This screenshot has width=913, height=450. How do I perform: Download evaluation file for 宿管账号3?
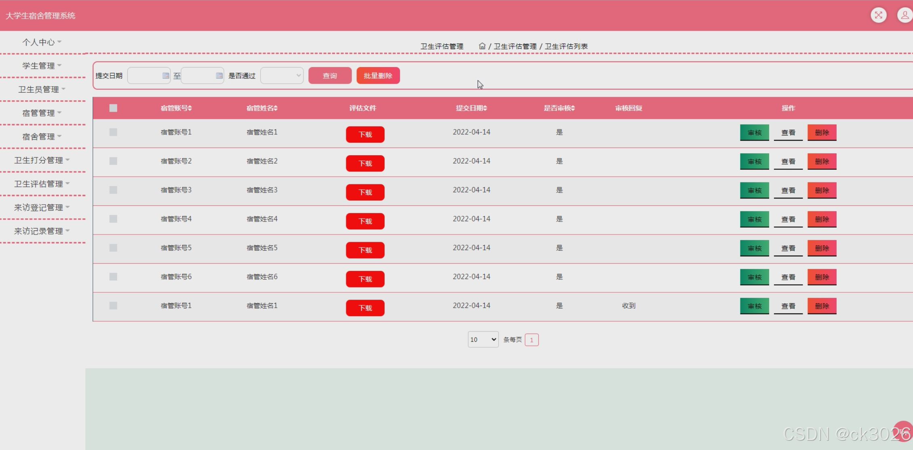pyautogui.click(x=365, y=192)
